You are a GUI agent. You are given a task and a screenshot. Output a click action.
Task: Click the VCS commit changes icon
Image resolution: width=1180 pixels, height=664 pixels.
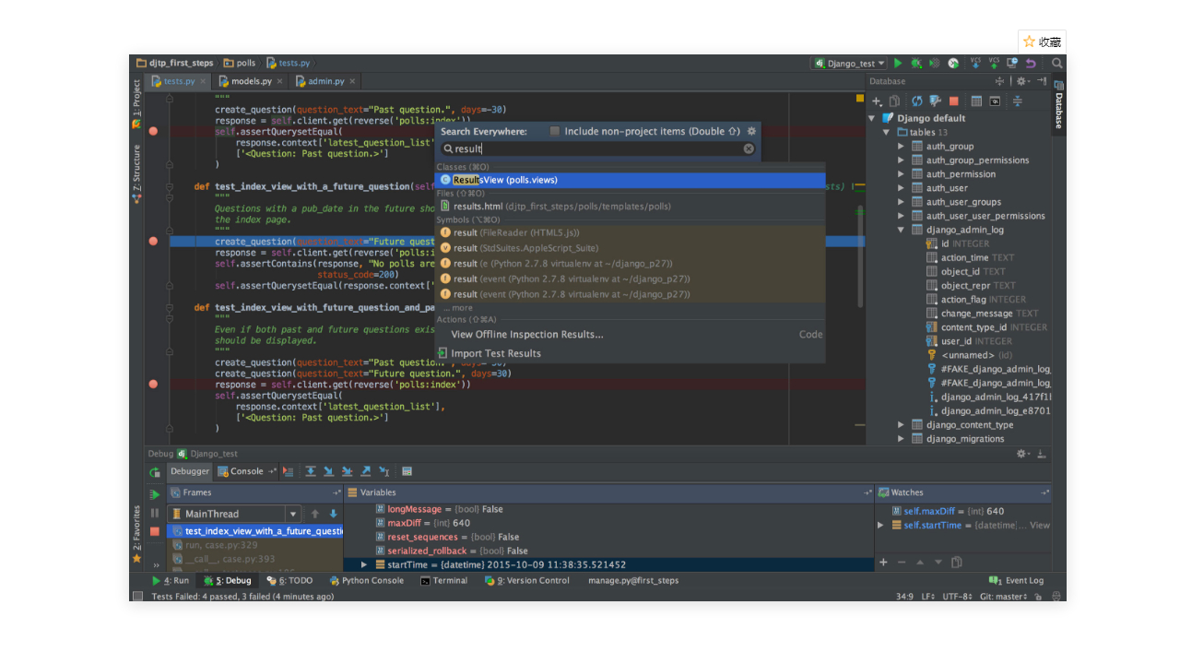[994, 63]
